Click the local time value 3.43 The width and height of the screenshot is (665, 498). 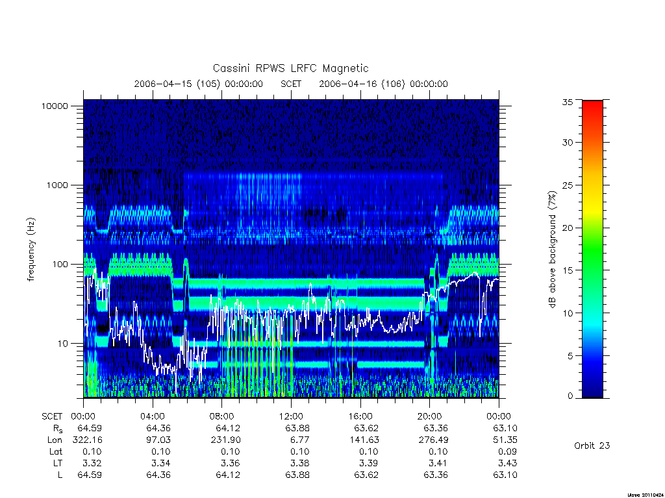click(x=508, y=463)
